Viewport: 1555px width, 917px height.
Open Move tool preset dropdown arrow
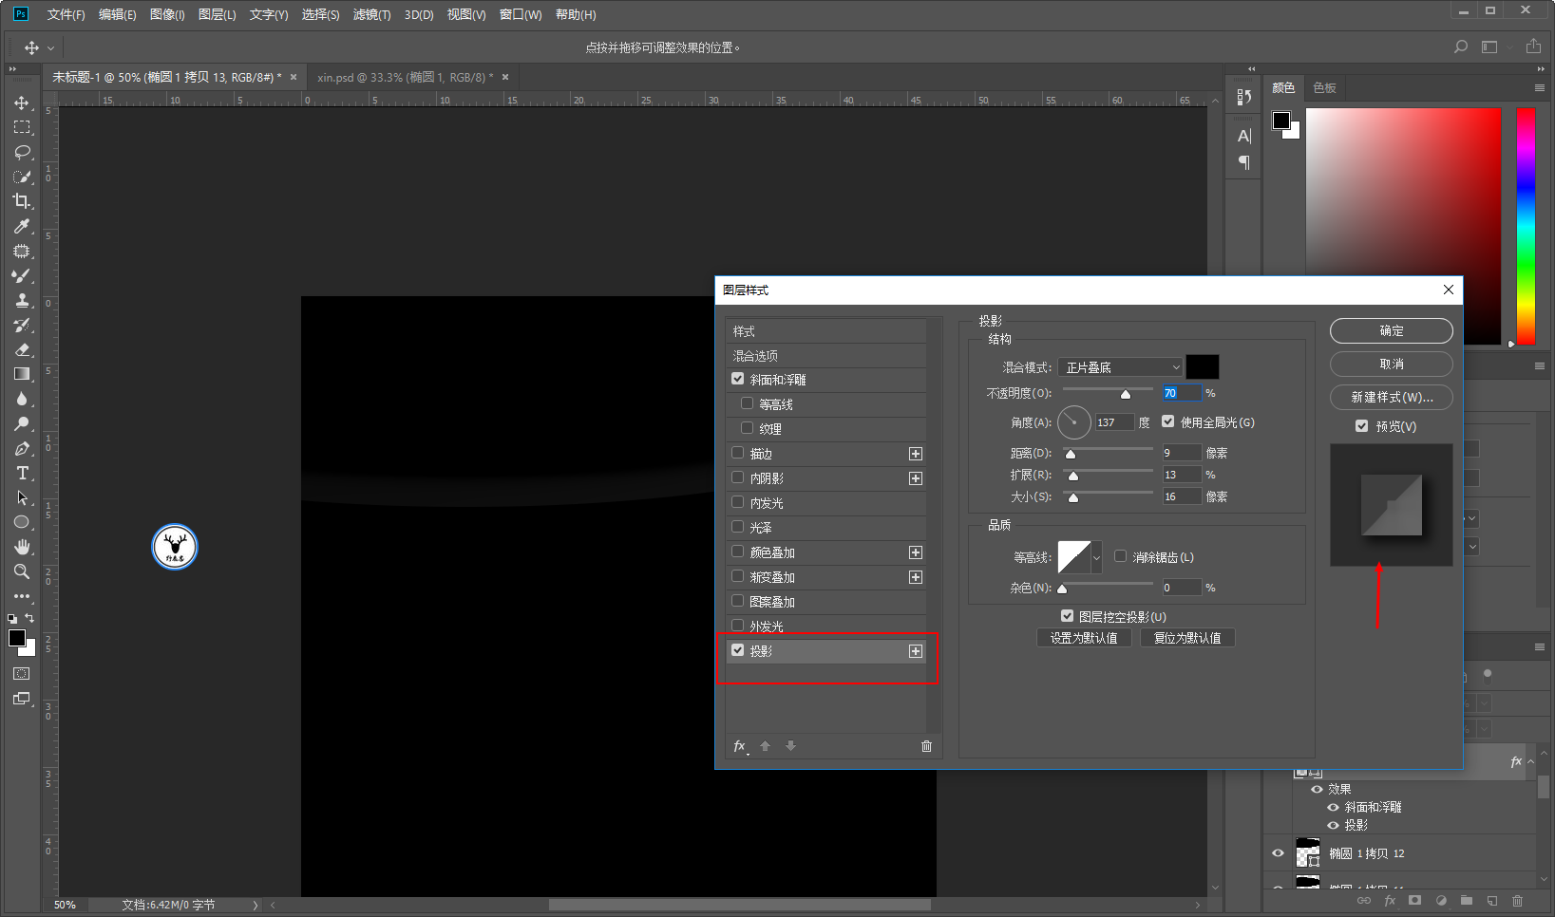(x=50, y=47)
